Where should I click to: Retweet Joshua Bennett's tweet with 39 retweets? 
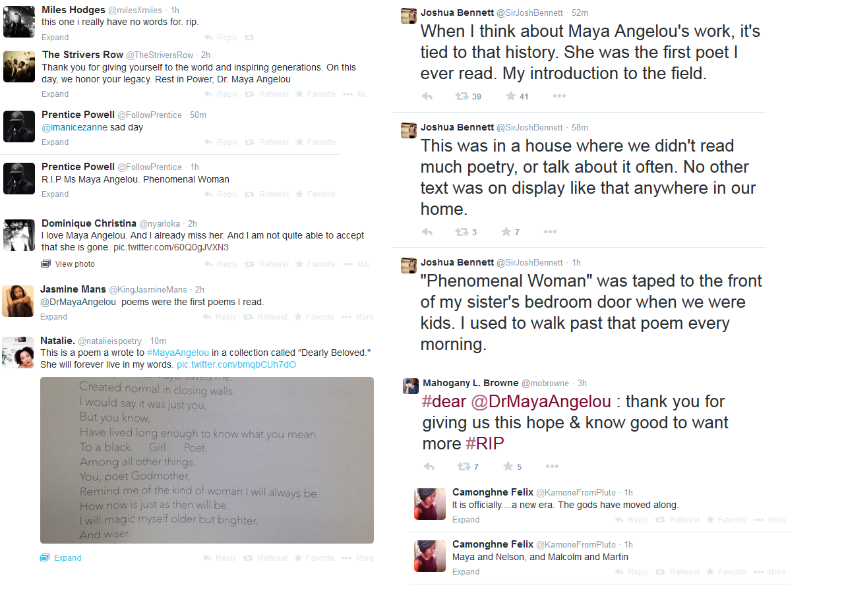(x=462, y=96)
